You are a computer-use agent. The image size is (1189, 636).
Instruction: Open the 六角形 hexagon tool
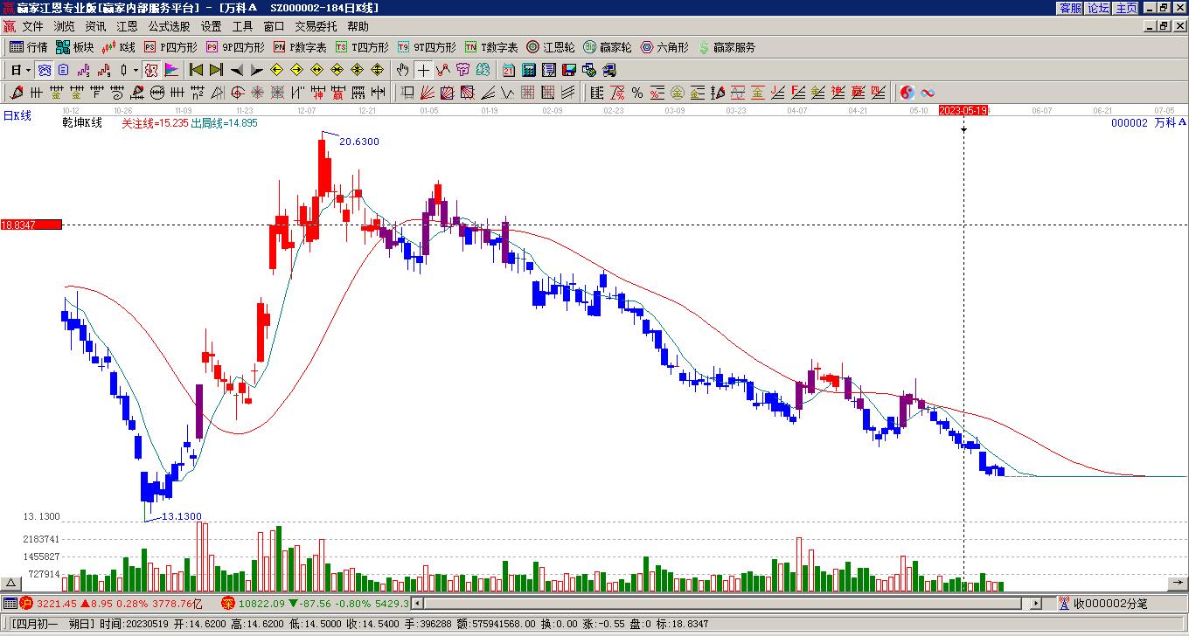click(x=664, y=47)
